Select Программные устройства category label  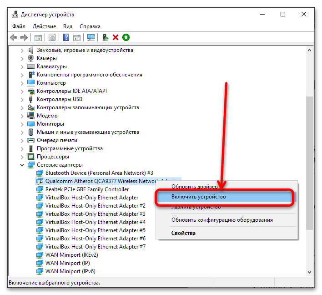point(70,148)
